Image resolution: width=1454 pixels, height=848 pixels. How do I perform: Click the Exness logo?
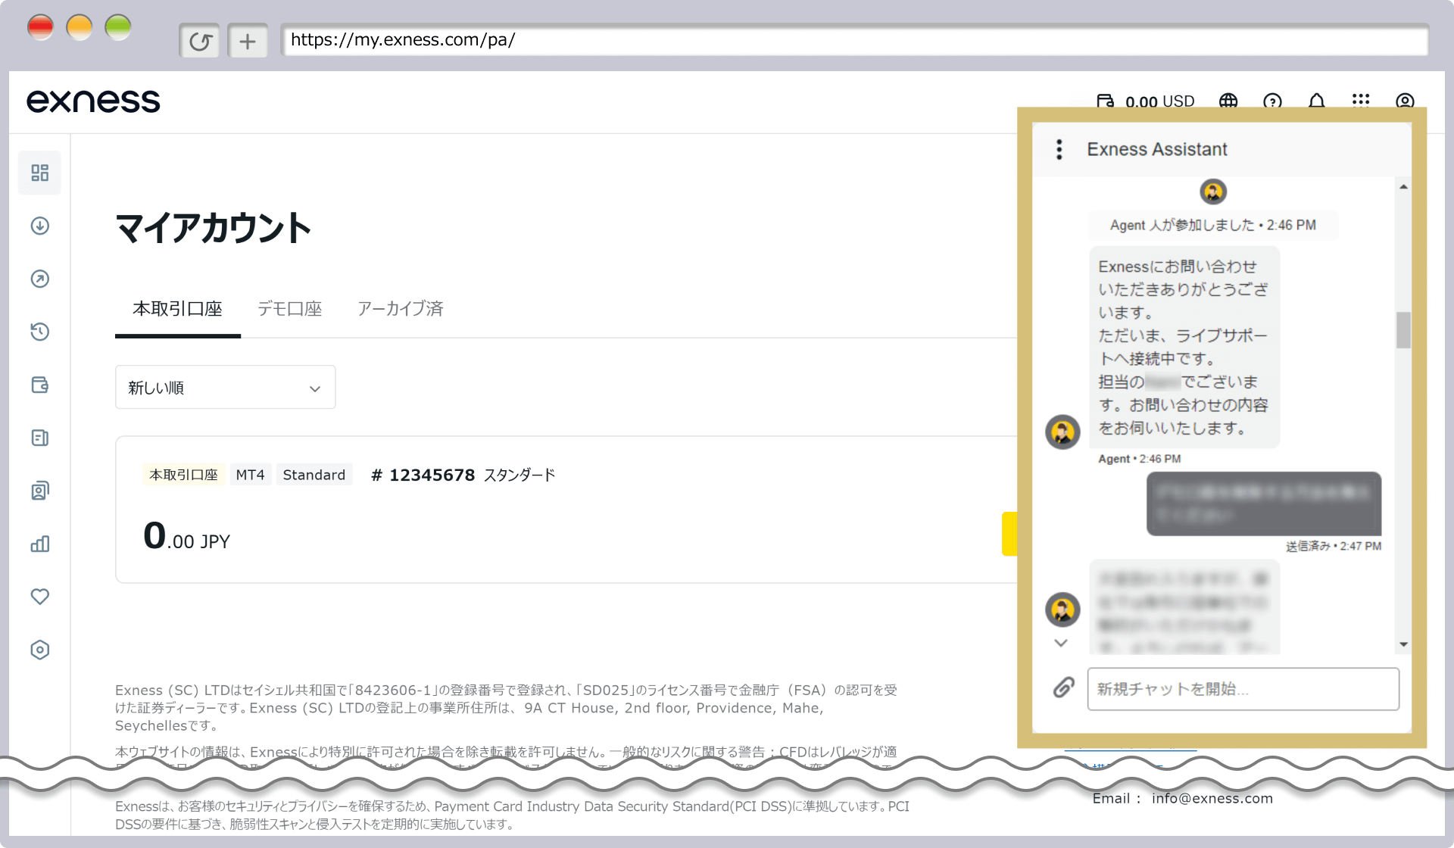(93, 101)
